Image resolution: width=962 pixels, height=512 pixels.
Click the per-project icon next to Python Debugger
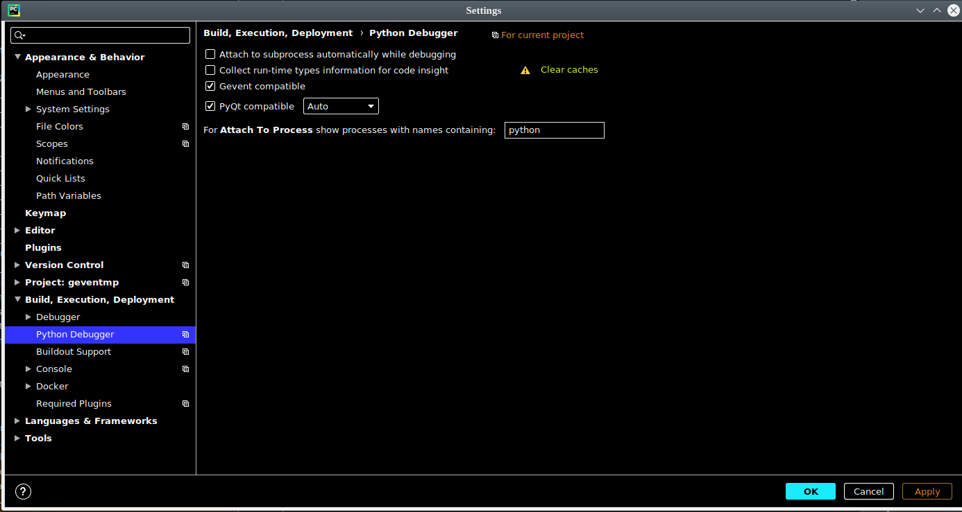tap(185, 334)
